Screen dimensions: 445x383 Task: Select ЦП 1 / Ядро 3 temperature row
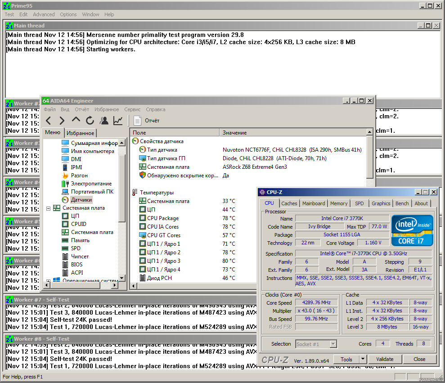pos(187,261)
